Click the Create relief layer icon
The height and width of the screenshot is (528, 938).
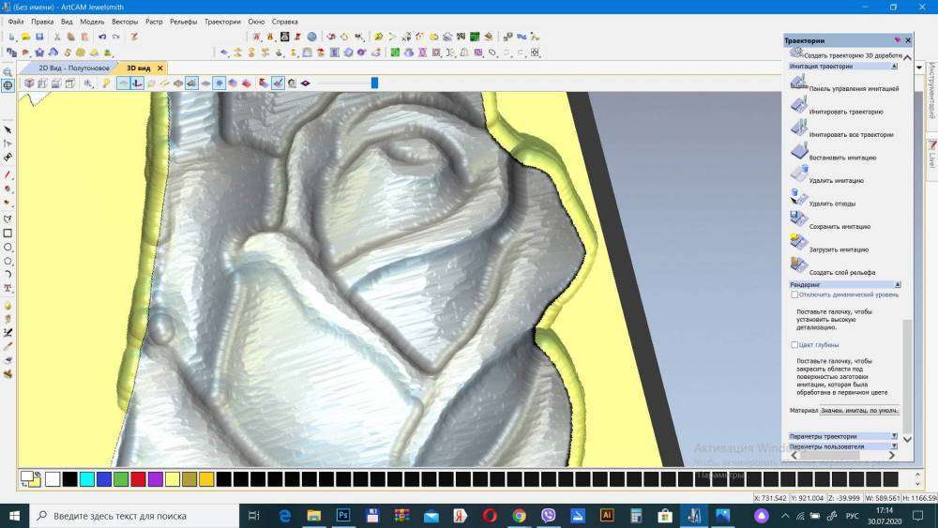click(x=799, y=265)
